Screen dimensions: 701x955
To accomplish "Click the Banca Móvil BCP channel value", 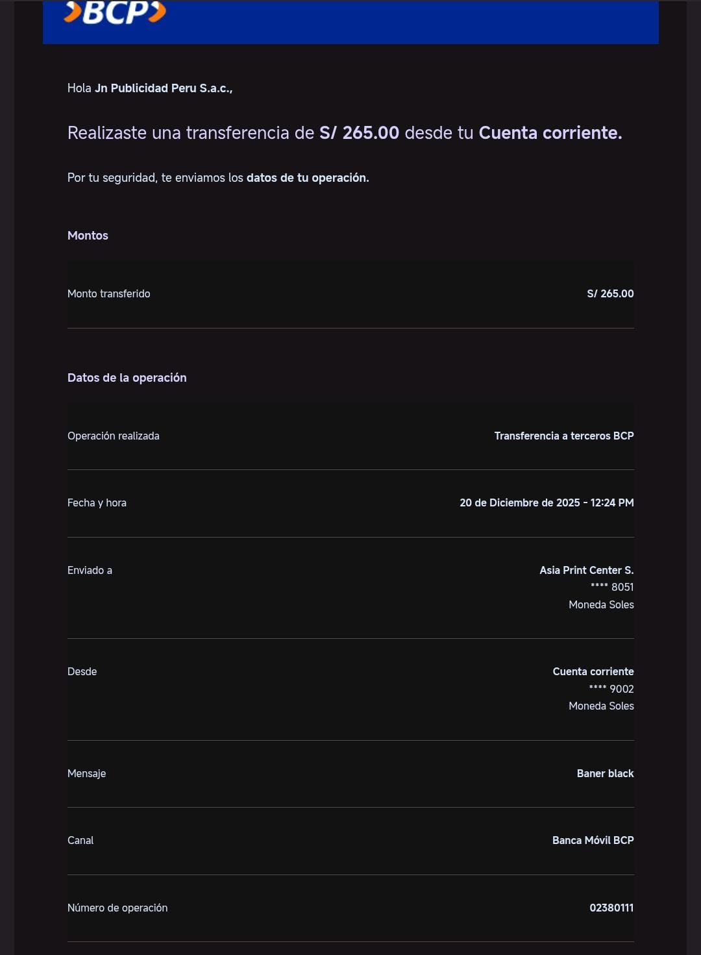I will 593,841.
